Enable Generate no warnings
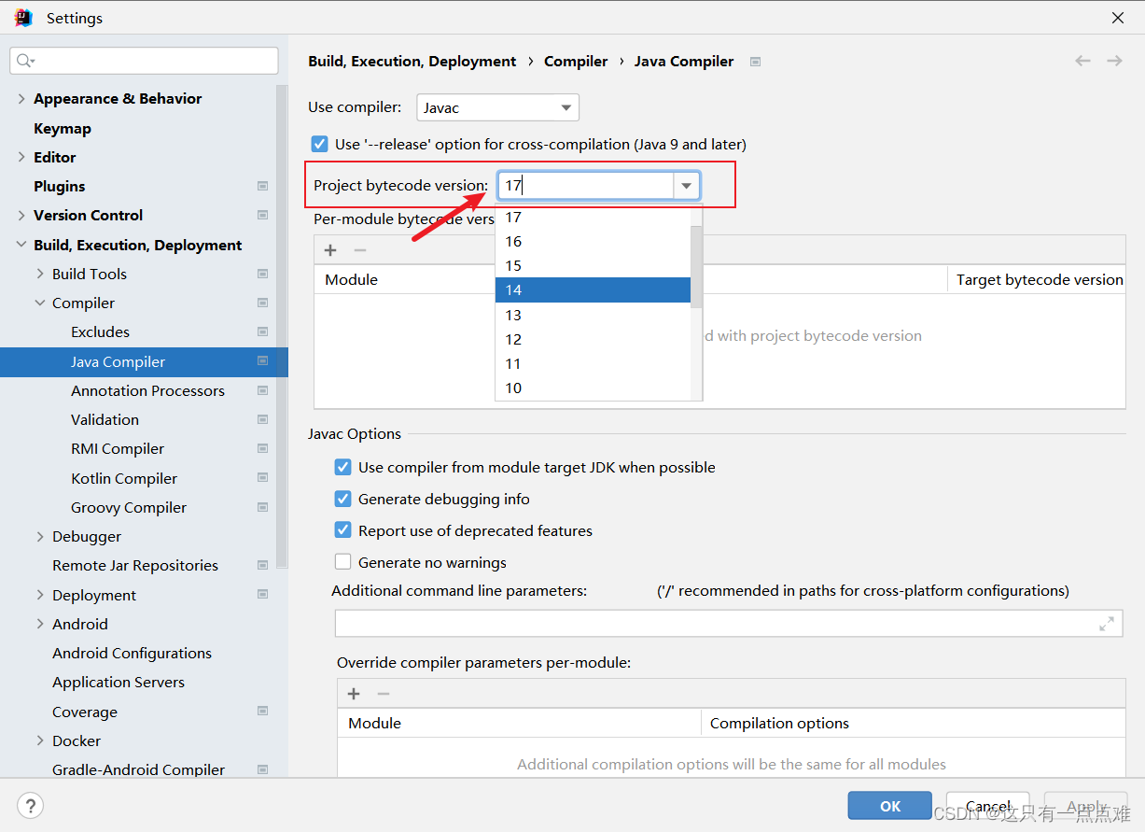 (342, 563)
